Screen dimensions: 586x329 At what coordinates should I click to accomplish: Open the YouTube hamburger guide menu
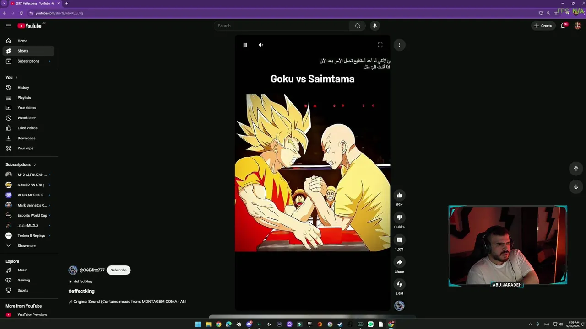[x=8, y=26]
